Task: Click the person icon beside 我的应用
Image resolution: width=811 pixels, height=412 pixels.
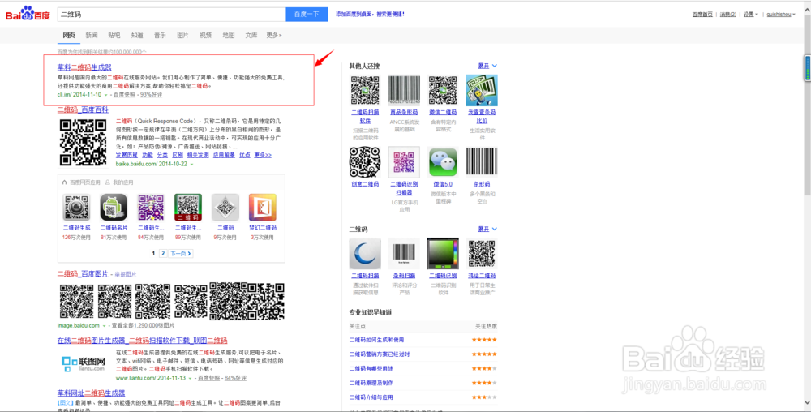Action: click(108, 182)
